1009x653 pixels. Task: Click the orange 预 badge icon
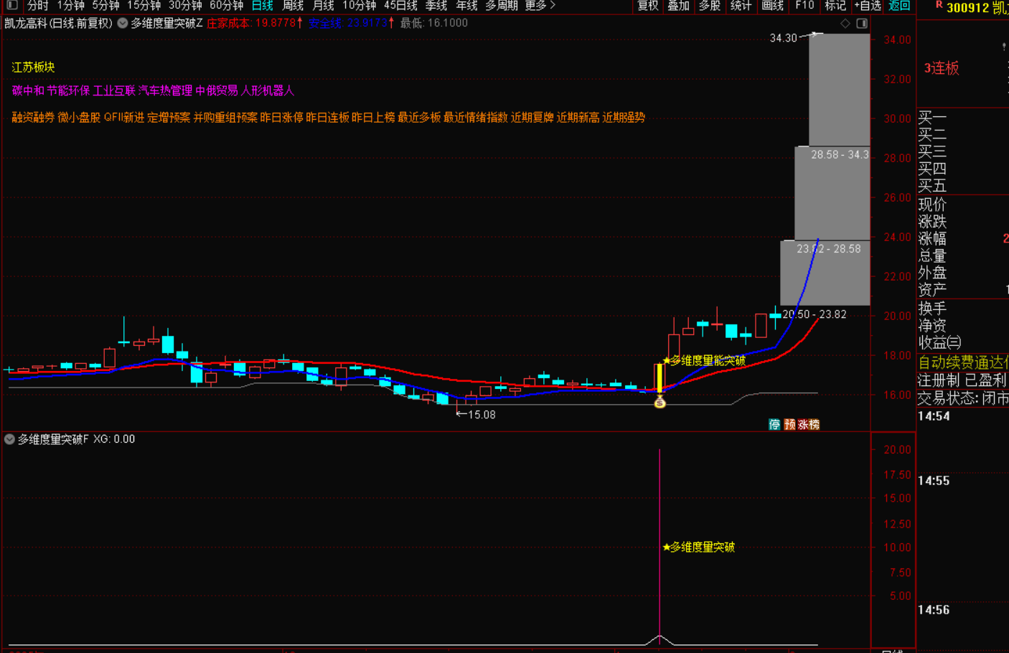(789, 424)
